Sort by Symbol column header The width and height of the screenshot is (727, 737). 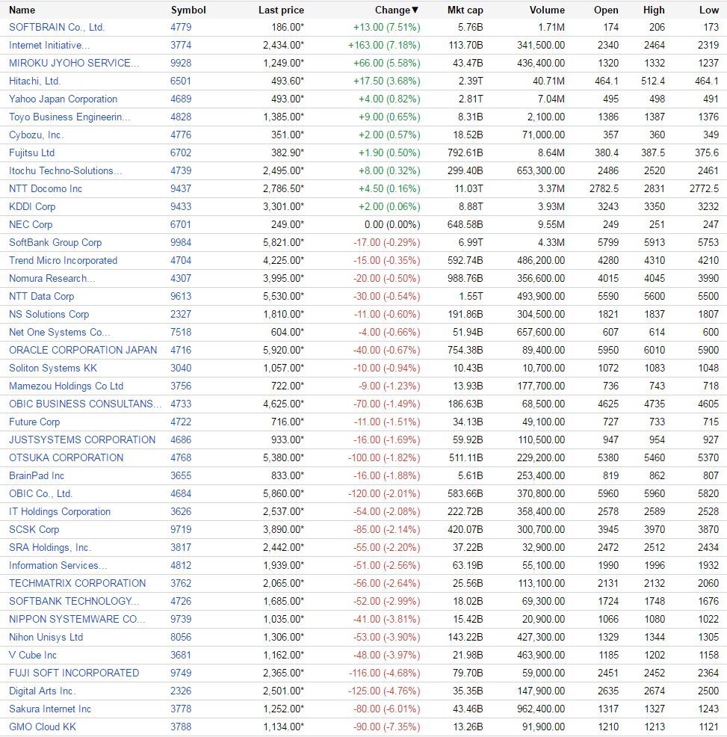coord(188,10)
